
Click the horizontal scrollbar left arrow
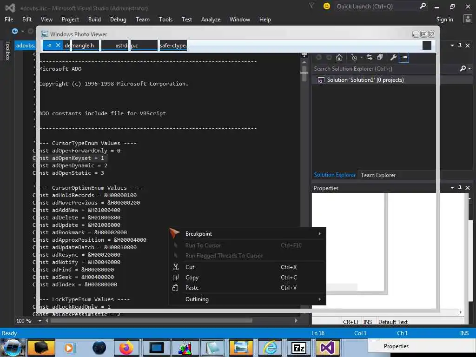coord(47,321)
